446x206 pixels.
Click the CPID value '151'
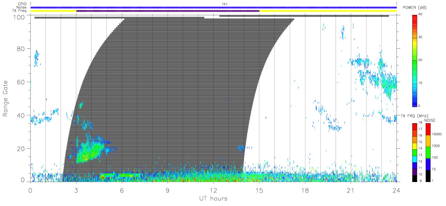(x=225, y=4)
